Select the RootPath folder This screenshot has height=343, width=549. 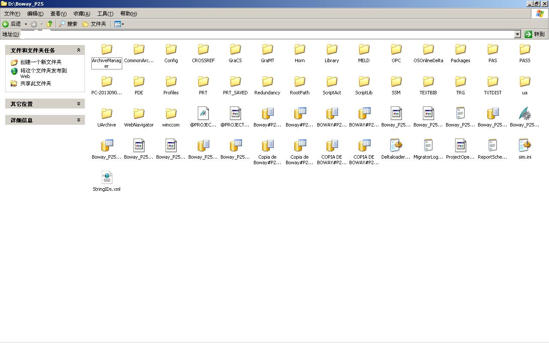(300, 86)
